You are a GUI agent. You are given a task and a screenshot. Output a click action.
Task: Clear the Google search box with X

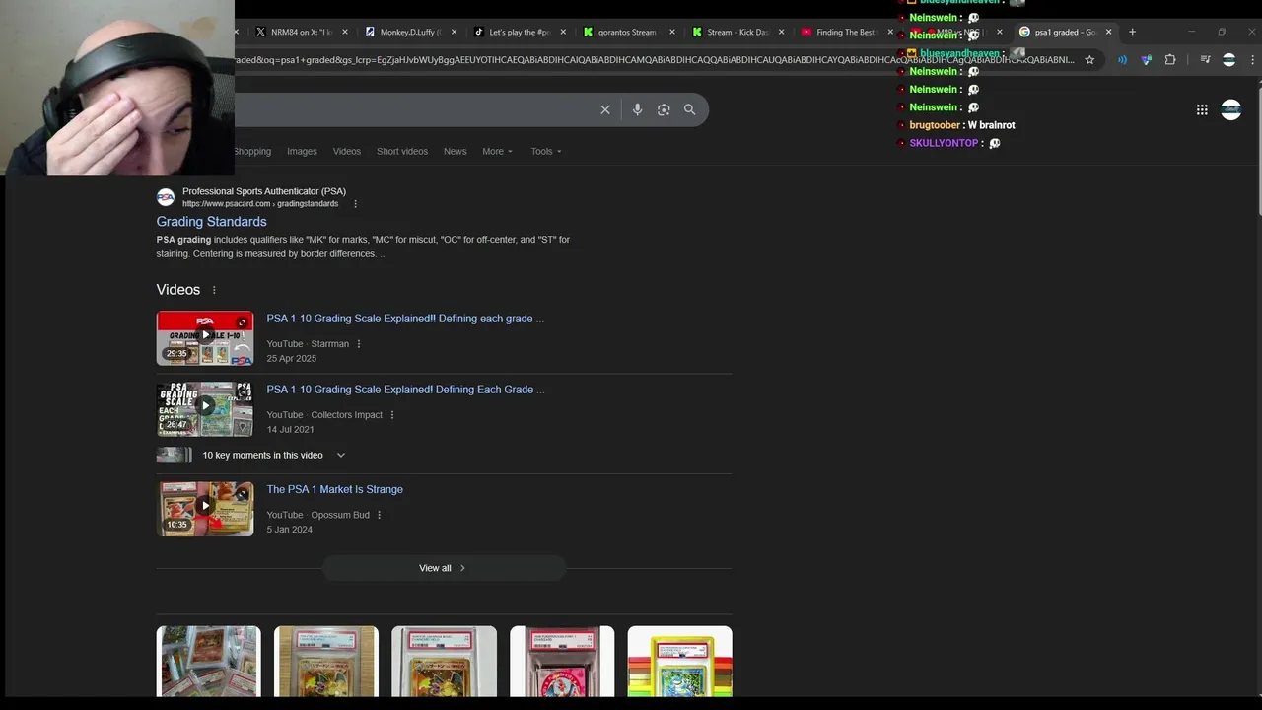(605, 109)
